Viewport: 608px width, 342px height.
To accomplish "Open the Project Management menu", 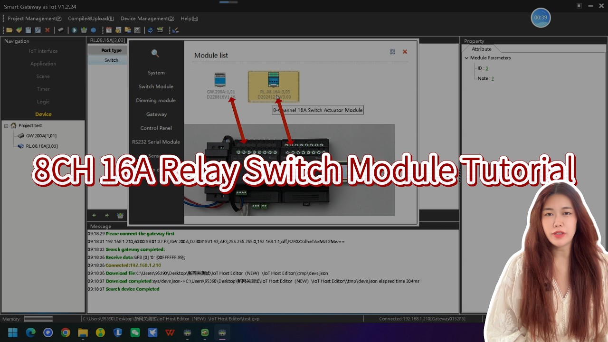I will [x=35, y=19].
